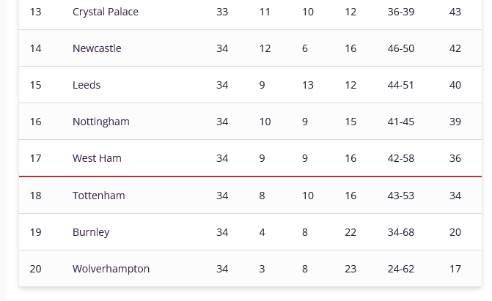Select rank number 13 in standings
The width and height of the screenshot is (492, 301).
(x=35, y=12)
